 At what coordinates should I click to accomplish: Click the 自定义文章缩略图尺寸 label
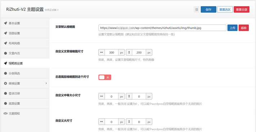[x=69, y=51]
